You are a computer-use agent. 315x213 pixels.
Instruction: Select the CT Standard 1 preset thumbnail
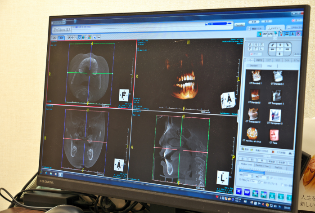[x=256, y=76]
